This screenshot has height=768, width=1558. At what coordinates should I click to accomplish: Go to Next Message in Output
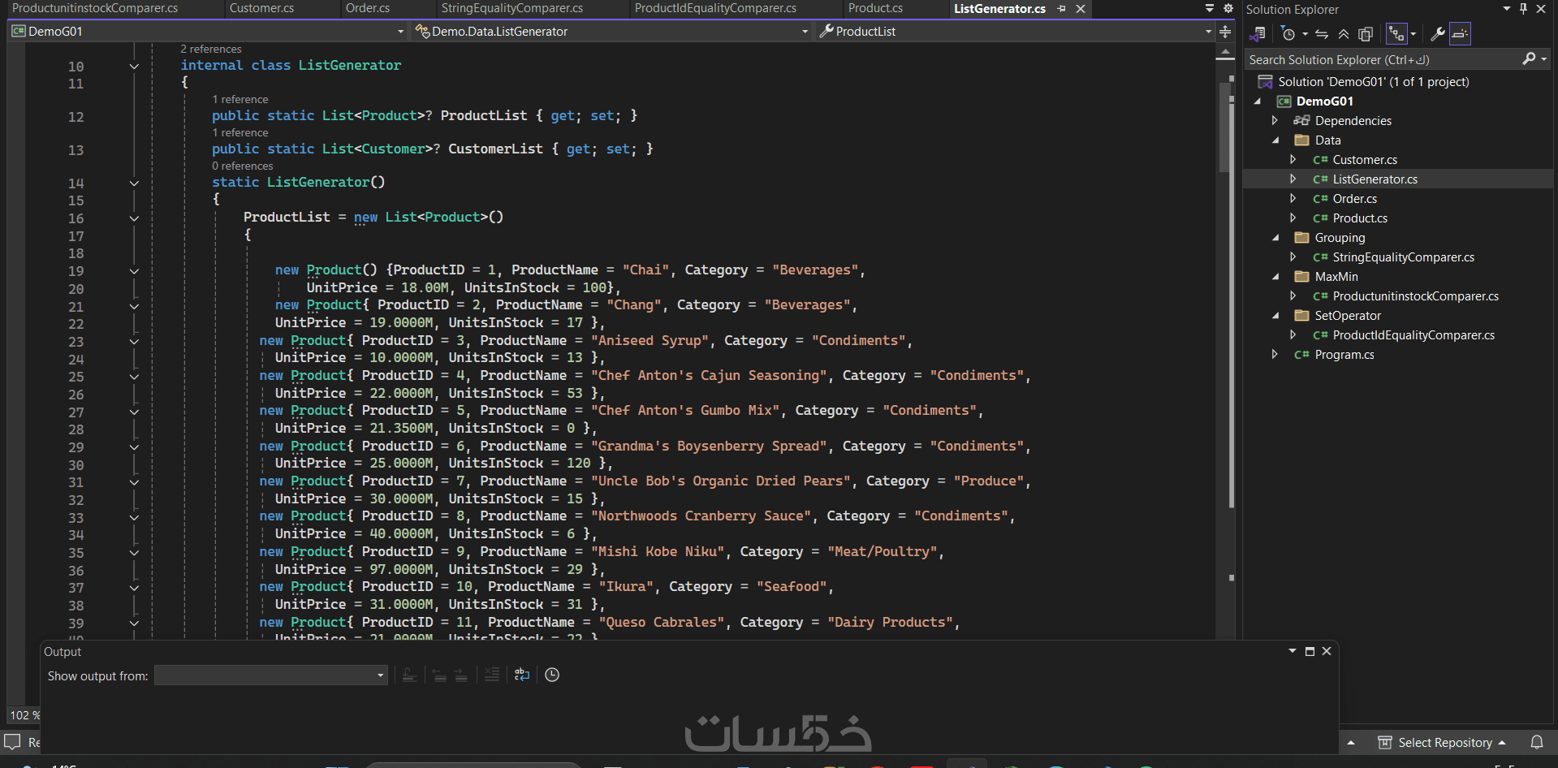click(x=460, y=675)
